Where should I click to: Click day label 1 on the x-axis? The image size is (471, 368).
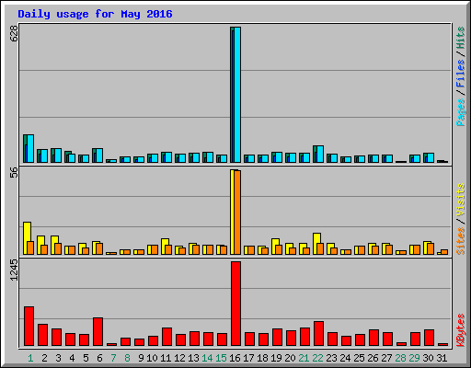point(30,358)
